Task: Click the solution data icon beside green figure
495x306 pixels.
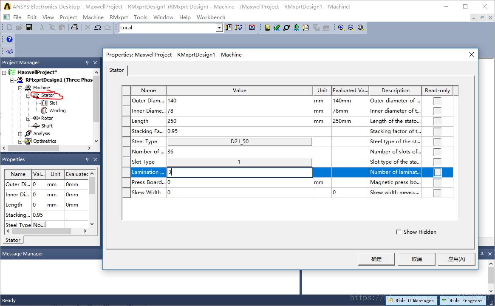Action: pos(306,28)
